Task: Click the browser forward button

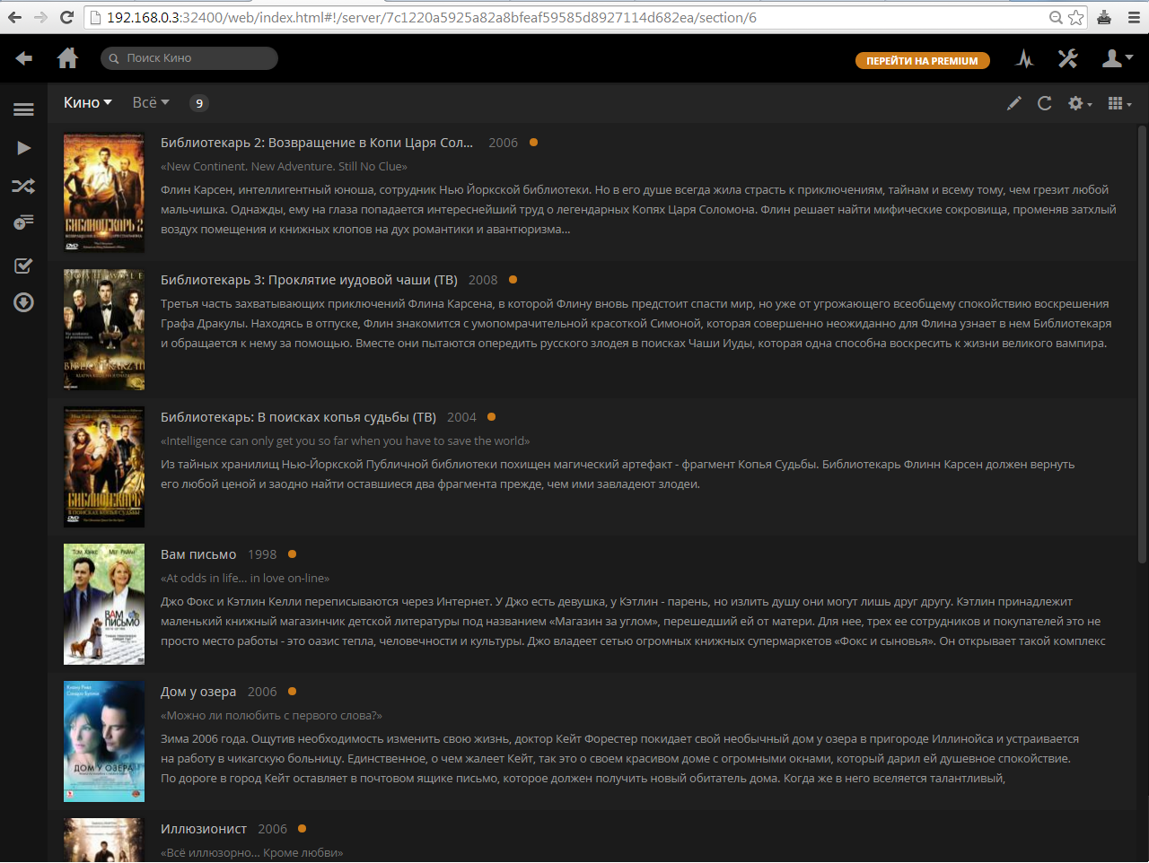Action: (x=40, y=17)
